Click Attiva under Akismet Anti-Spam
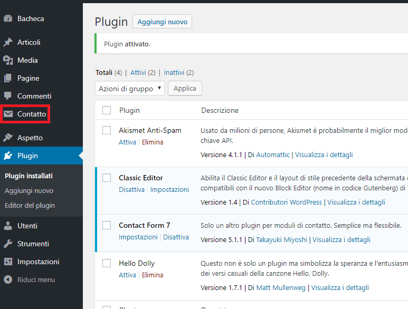 [128, 142]
